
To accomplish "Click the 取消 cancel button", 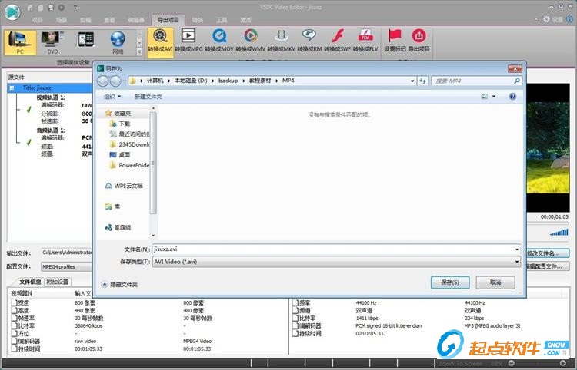I will point(495,282).
